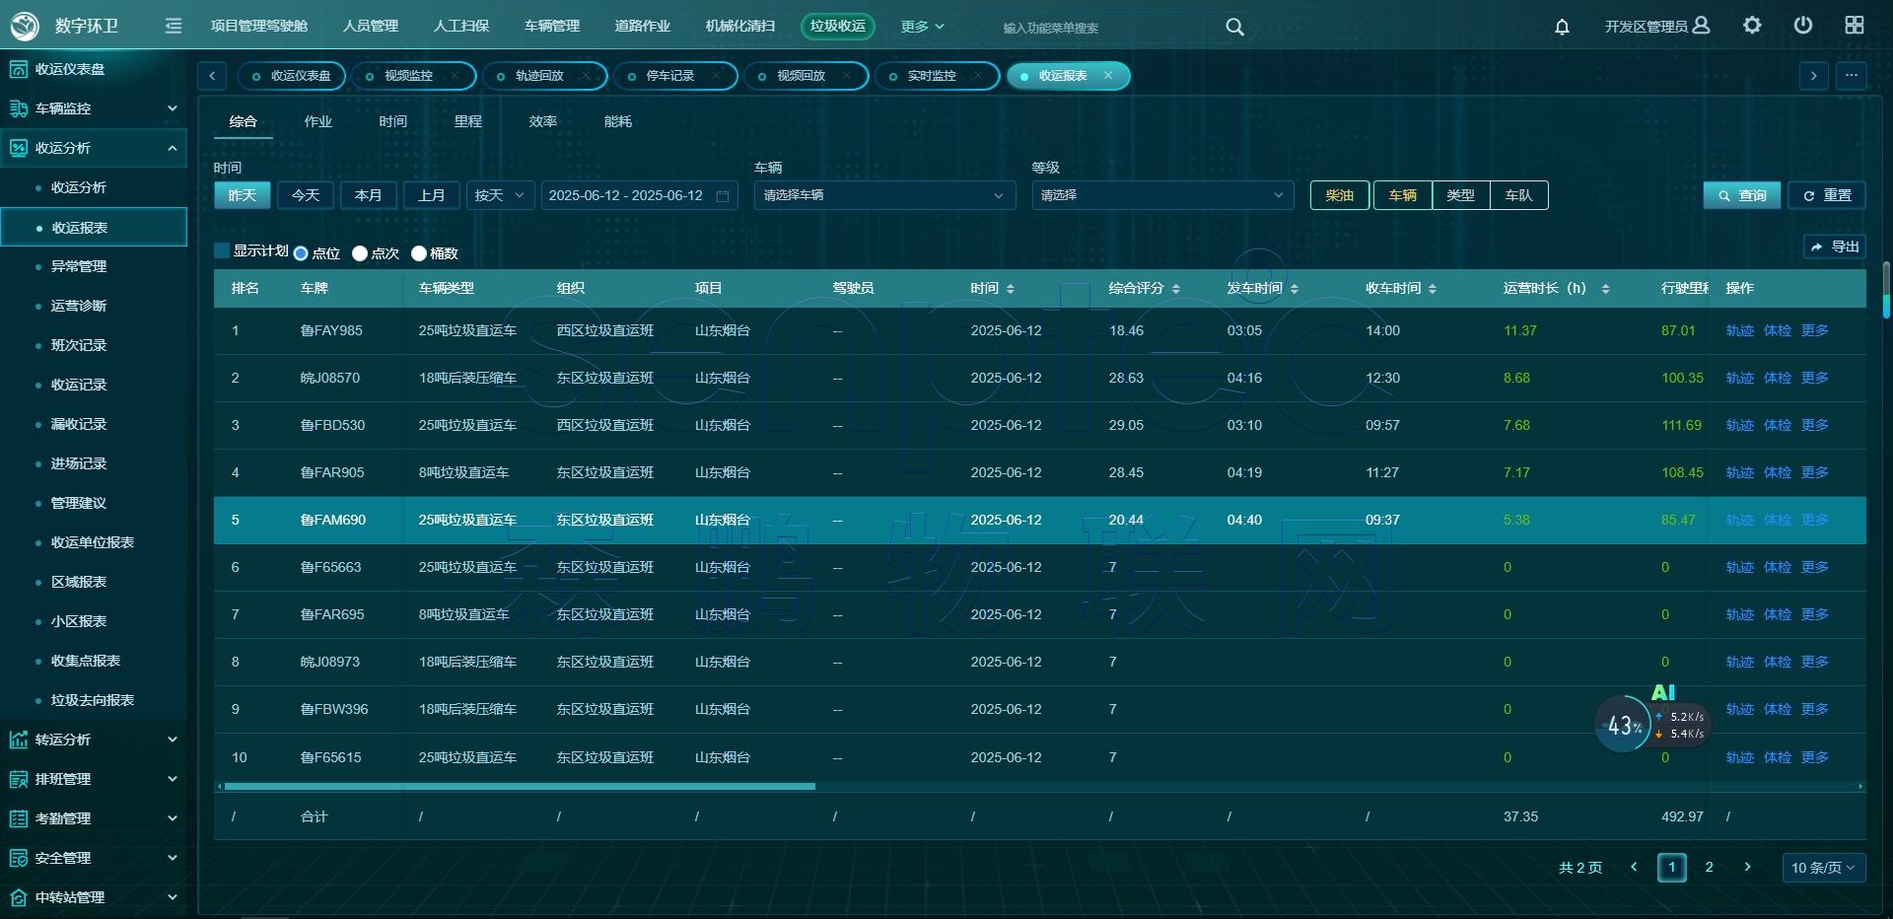Collapse sidebar with hamburger menu icon
This screenshot has width=1893, height=919.
174,26
